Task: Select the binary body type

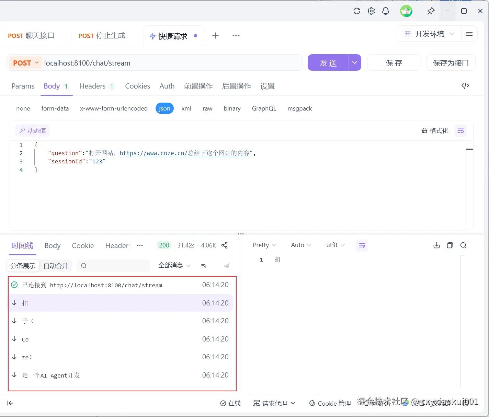Action: click(x=232, y=108)
